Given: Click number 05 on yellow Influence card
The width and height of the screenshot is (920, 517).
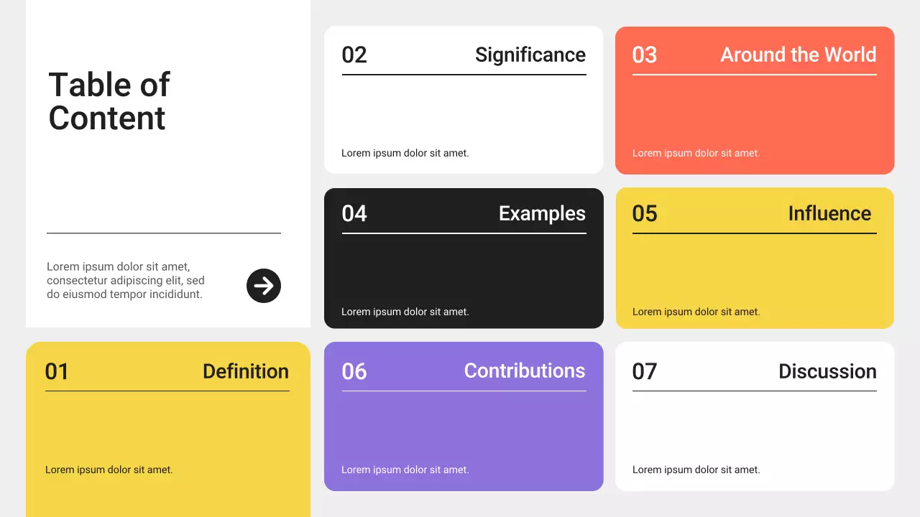Looking at the screenshot, I should tap(645, 214).
